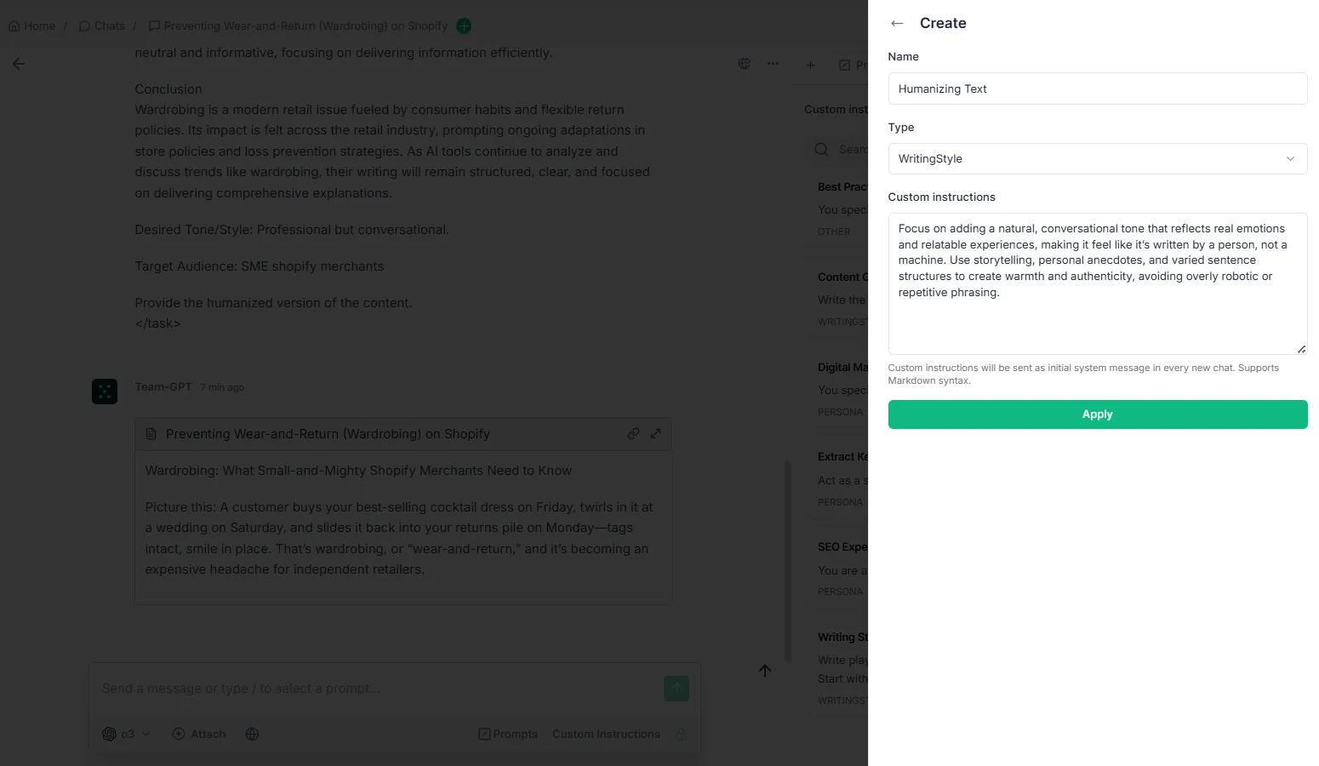
Task: Click the Team-GPT sender name
Action: click(163, 386)
